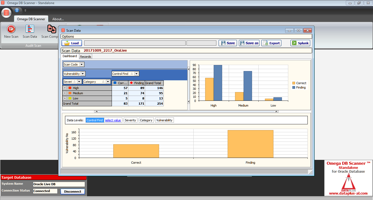373x200 pixels.
Task: Export the scan data
Action: click(x=271, y=43)
